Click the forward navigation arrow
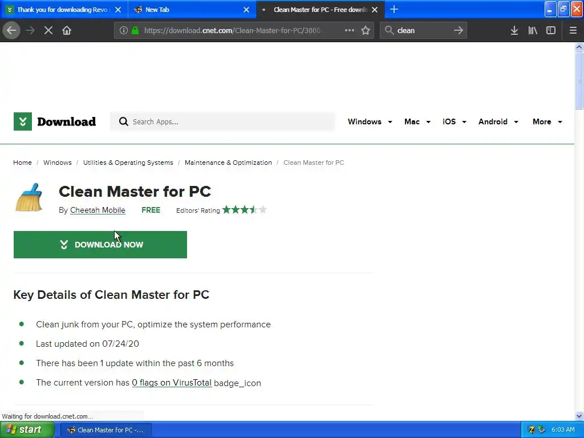 (30, 30)
